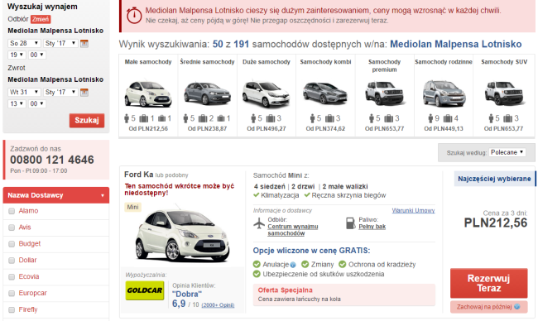538x321 pixels.
Task: Tick the Ecovia supplier checkbox
Action: coord(12,277)
